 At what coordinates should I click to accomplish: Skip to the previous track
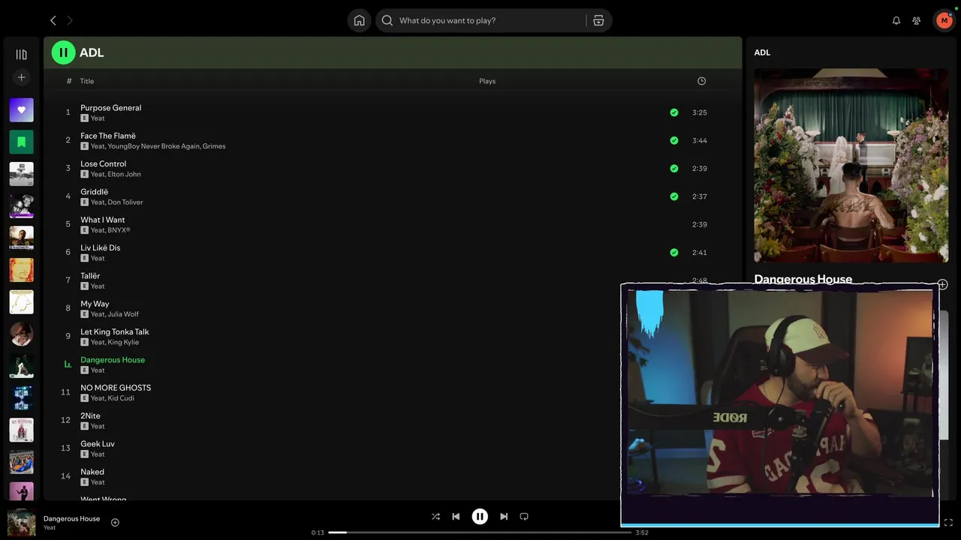point(456,516)
